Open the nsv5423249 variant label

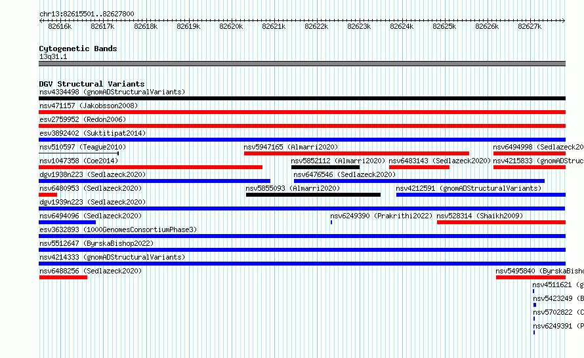coord(558,298)
